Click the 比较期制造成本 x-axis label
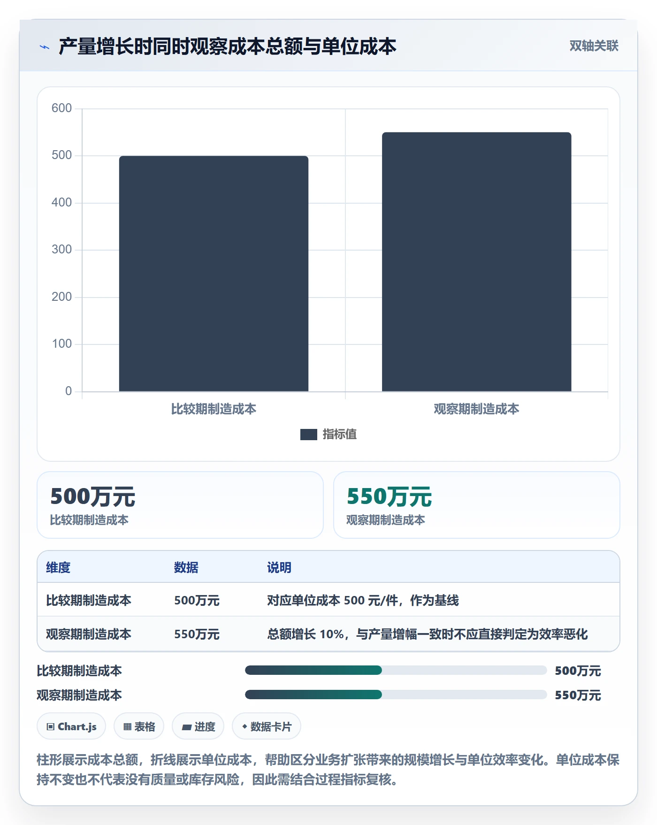This screenshot has width=657, height=825. (x=214, y=409)
